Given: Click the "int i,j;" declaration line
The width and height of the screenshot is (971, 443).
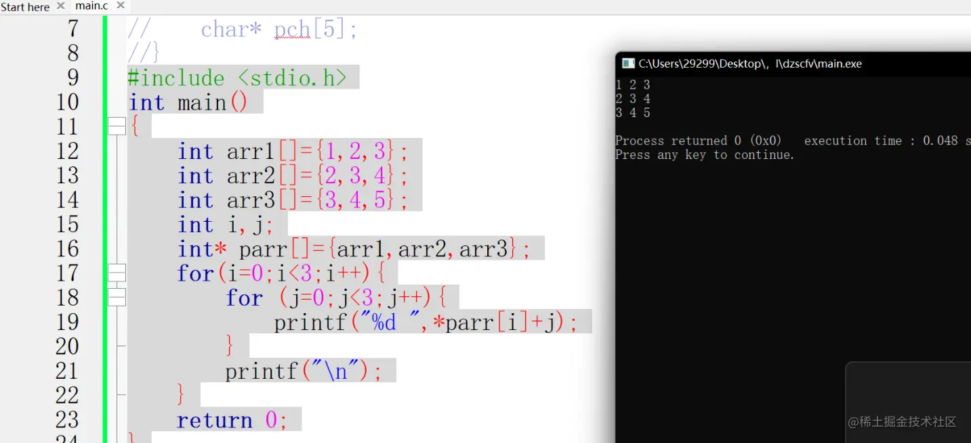Looking at the screenshot, I should [226, 225].
